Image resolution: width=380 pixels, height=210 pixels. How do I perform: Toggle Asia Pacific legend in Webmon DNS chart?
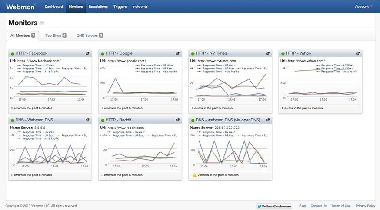point(38,138)
